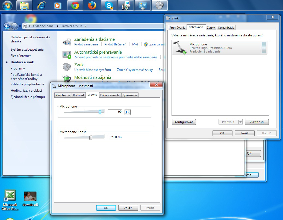
Task: Switch to the Všeobecné tab
Action: 63,95
